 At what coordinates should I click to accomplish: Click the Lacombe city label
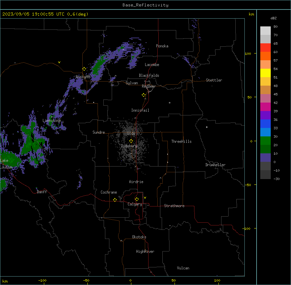coord(152,65)
